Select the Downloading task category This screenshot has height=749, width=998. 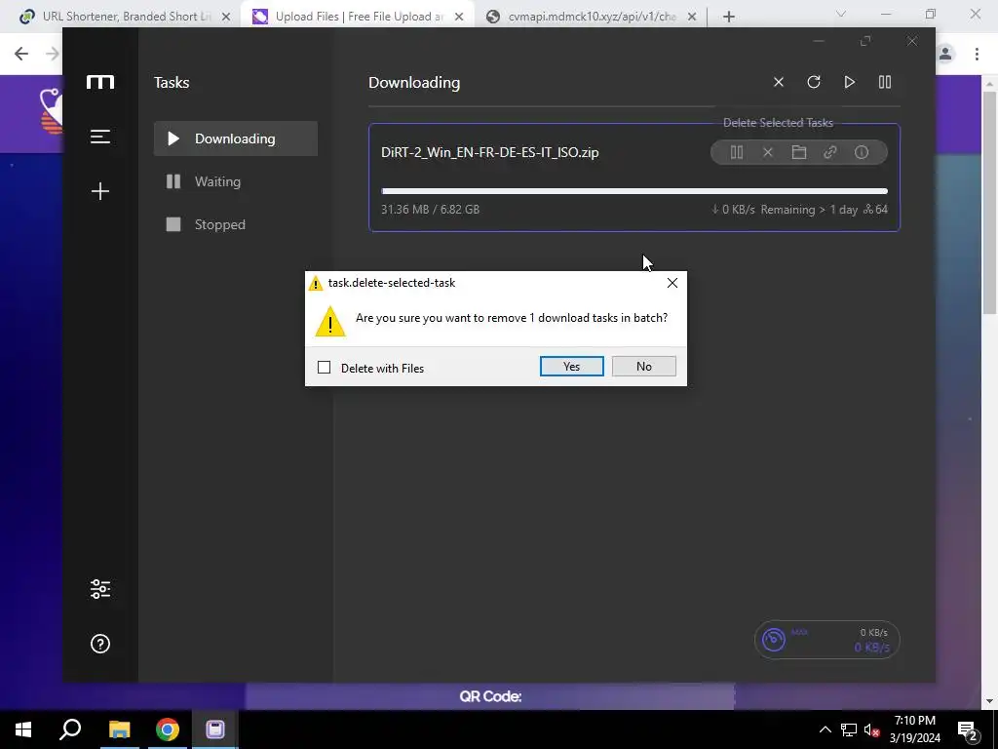236,138
